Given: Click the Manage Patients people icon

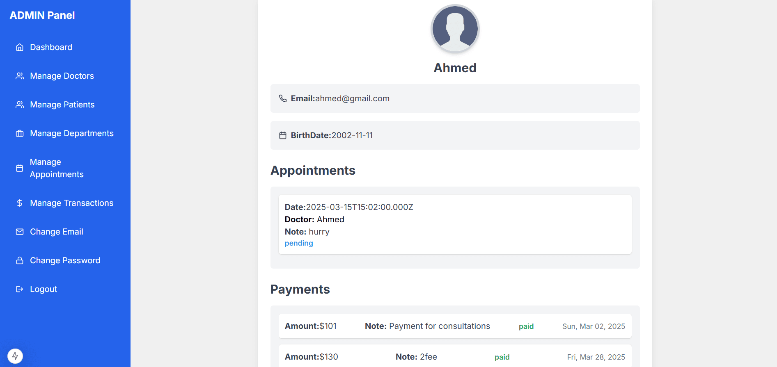Looking at the screenshot, I should click(20, 105).
